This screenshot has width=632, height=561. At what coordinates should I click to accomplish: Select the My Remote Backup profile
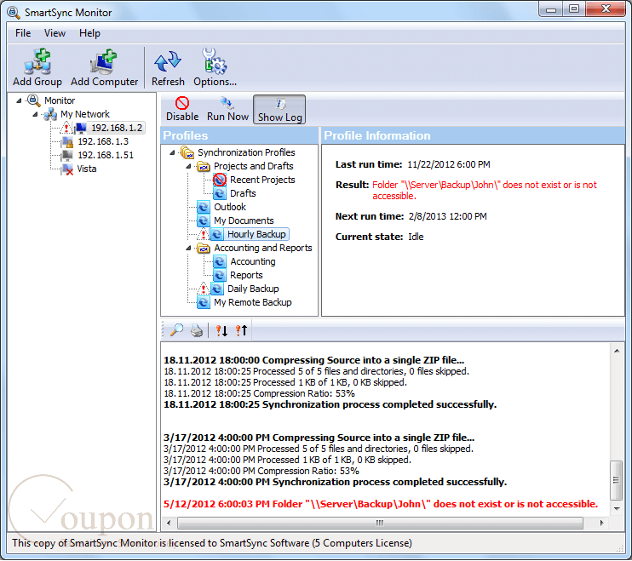click(253, 302)
